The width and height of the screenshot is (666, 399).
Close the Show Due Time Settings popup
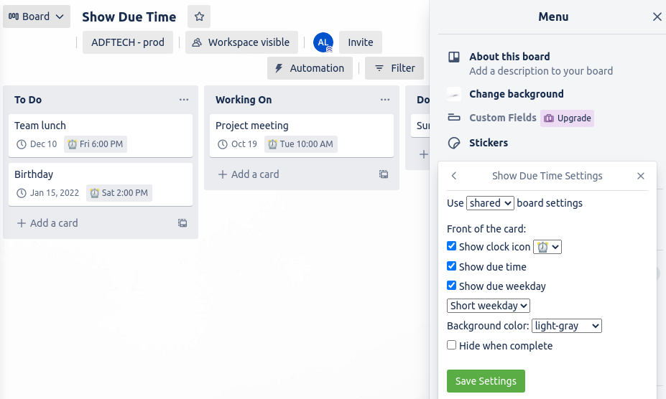(x=641, y=176)
